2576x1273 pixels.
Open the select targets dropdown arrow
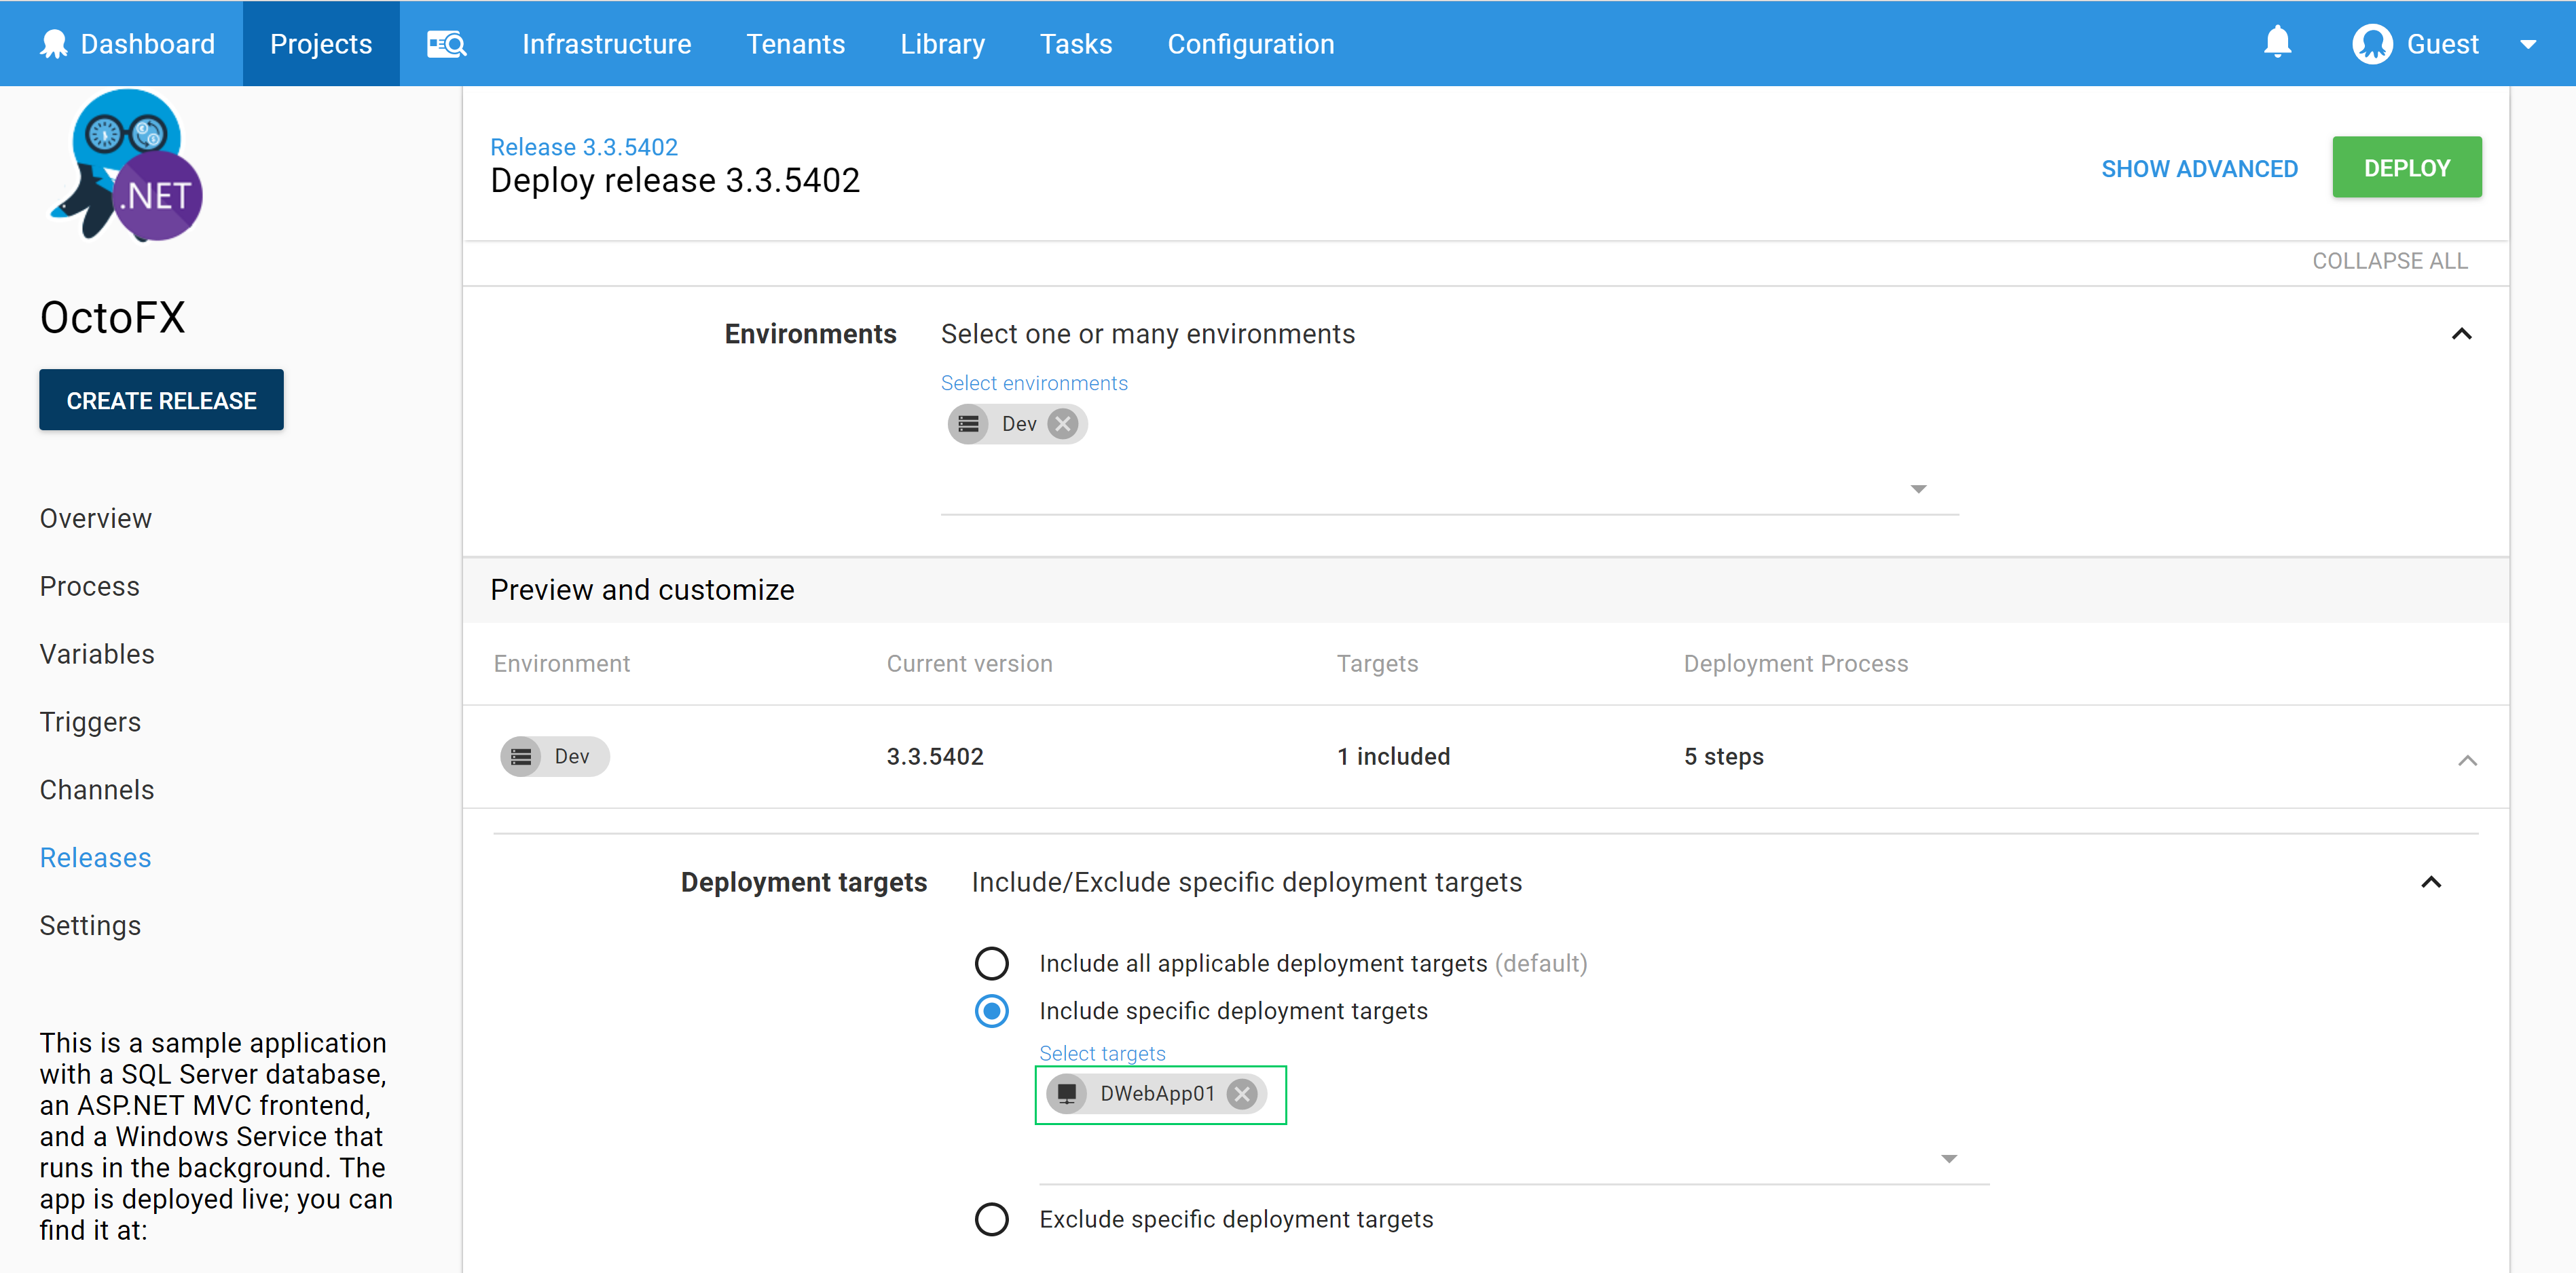click(1949, 1158)
